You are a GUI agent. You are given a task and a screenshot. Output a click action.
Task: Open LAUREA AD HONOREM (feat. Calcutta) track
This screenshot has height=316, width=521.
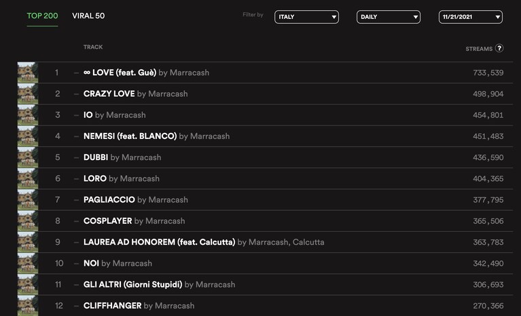pyautogui.click(x=159, y=242)
